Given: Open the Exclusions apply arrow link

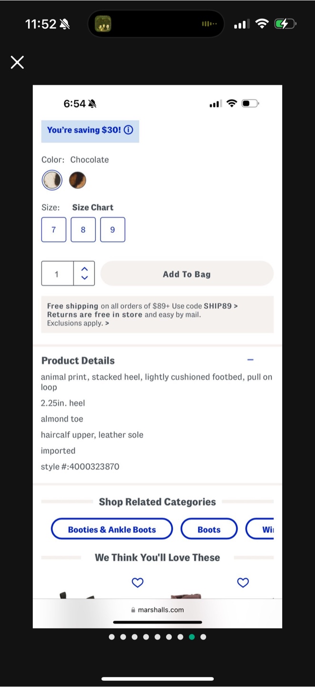Looking at the screenshot, I should click(107, 323).
